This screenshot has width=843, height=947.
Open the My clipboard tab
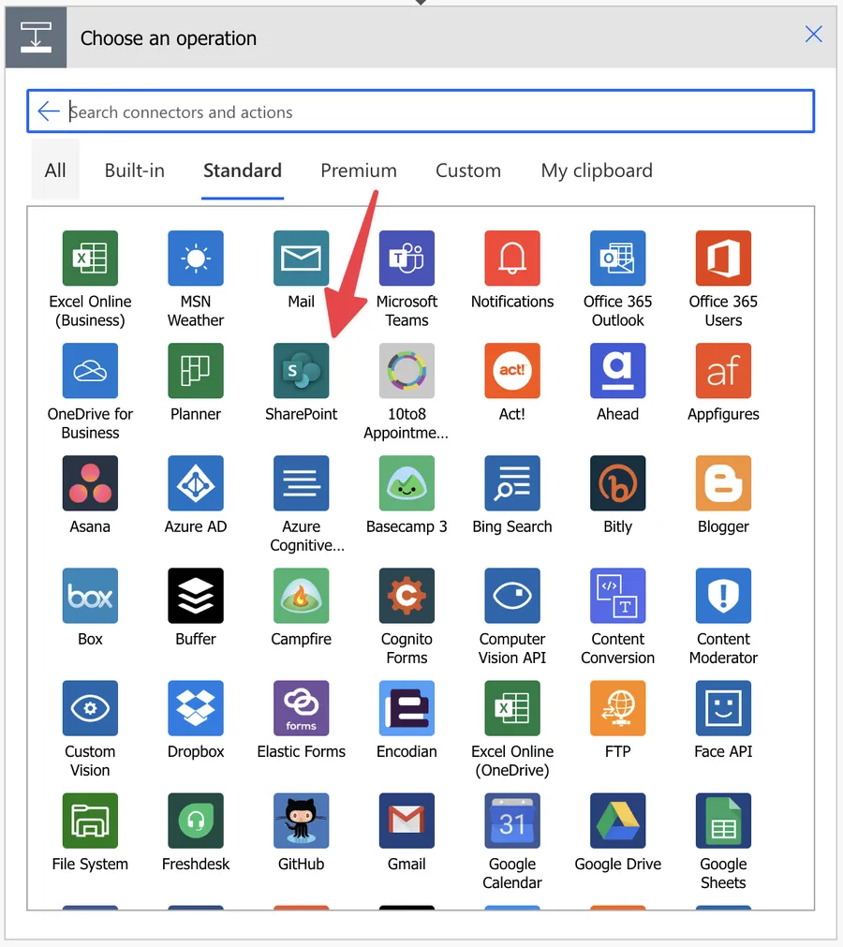pyautogui.click(x=597, y=170)
